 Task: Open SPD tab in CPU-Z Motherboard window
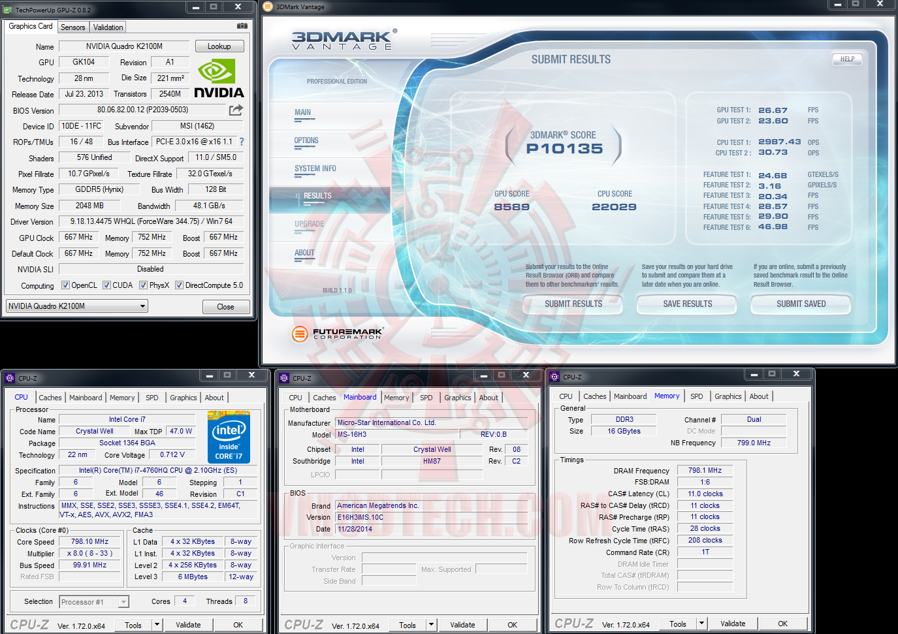pos(426,398)
